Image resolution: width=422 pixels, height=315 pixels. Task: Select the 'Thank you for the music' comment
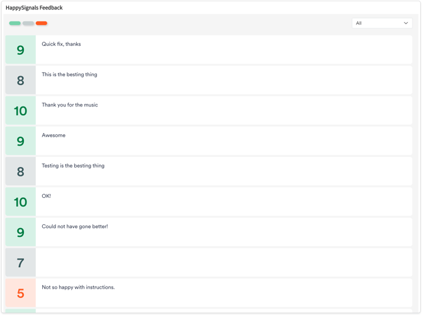[70, 105]
